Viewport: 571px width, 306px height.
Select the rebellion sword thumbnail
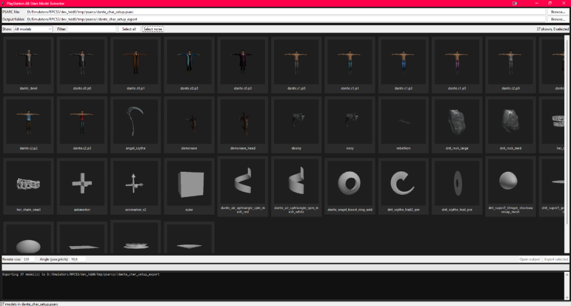coord(403,124)
